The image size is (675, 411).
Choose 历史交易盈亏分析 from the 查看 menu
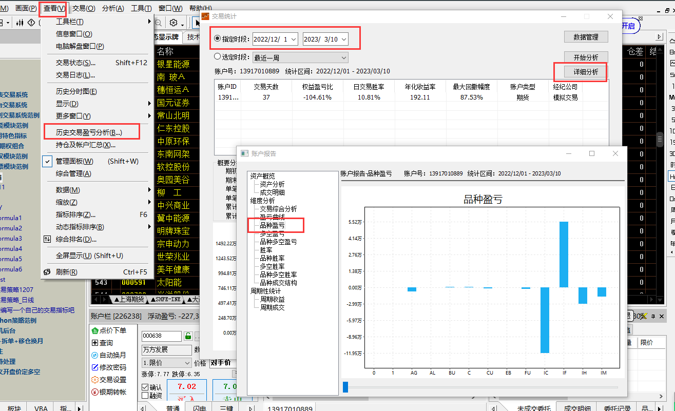pyautogui.click(x=89, y=132)
